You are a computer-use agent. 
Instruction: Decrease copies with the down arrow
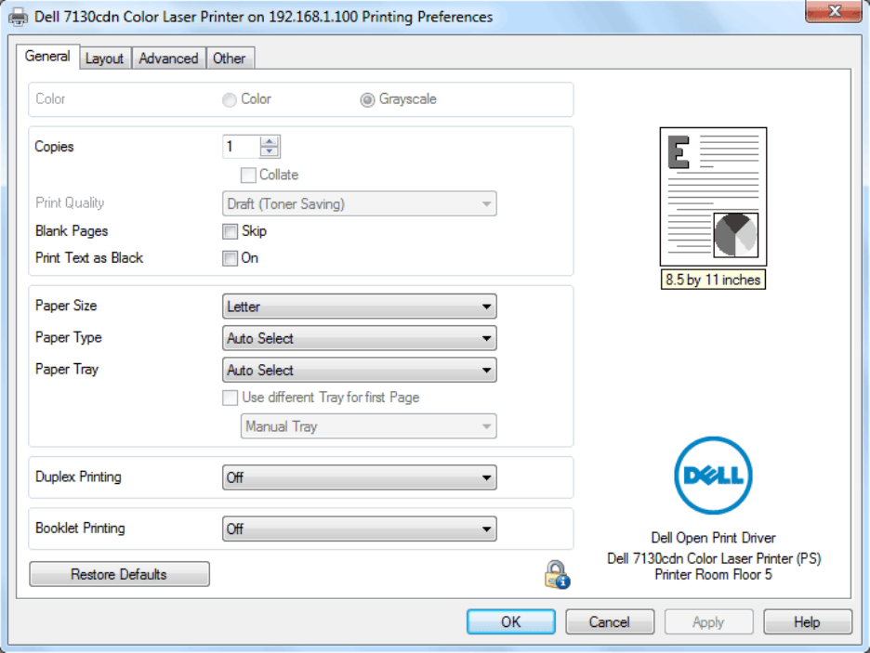click(270, 152)
